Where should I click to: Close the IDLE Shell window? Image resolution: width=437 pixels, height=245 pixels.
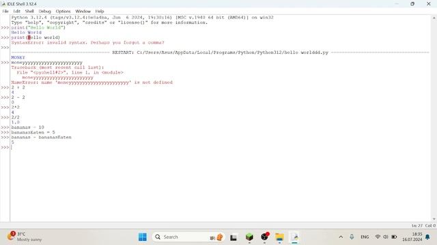429,4
